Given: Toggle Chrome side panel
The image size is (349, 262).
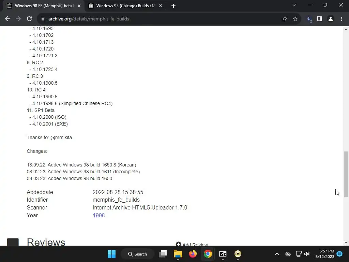Looking at the screenshot, I should click(320, 19).
